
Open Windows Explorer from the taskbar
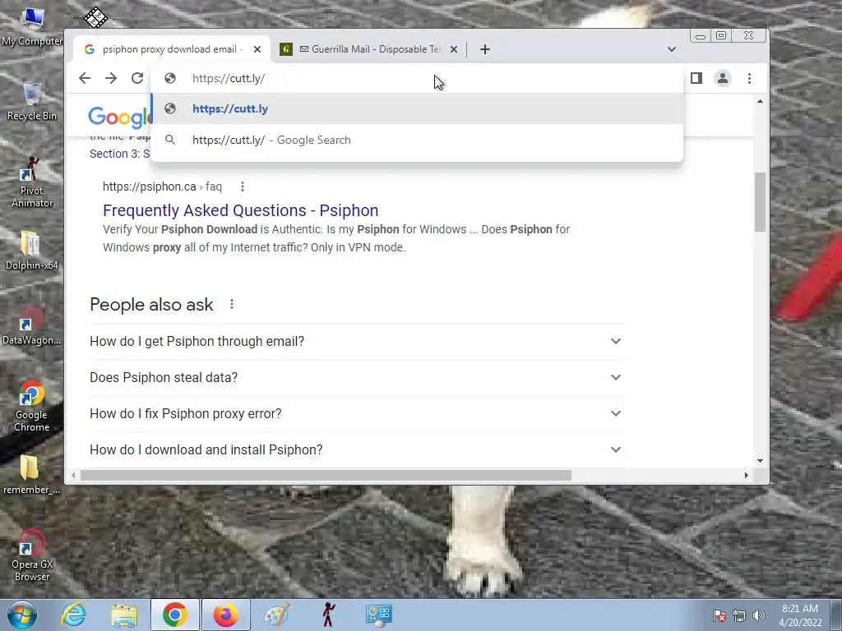point(124,615)
